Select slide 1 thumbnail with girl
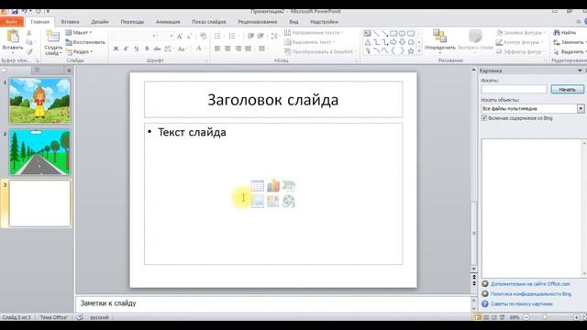 pos(39,101)
